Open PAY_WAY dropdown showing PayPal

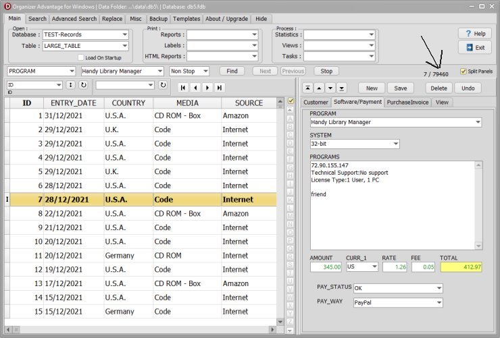point(439,302)
